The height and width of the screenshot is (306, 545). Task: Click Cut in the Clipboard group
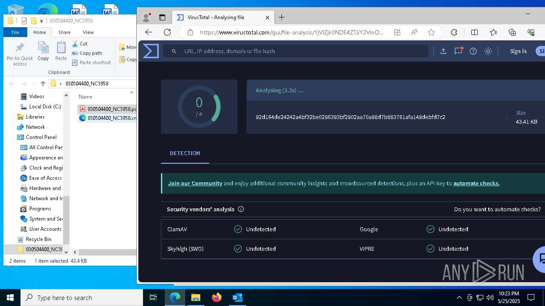click(x=80, y=44)
